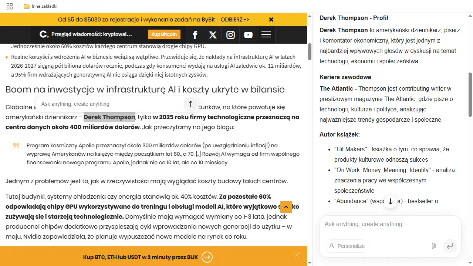This screenshot has width=473, height=266.
Task: Click page scrollbar up arrow
Action: [310, 16]
